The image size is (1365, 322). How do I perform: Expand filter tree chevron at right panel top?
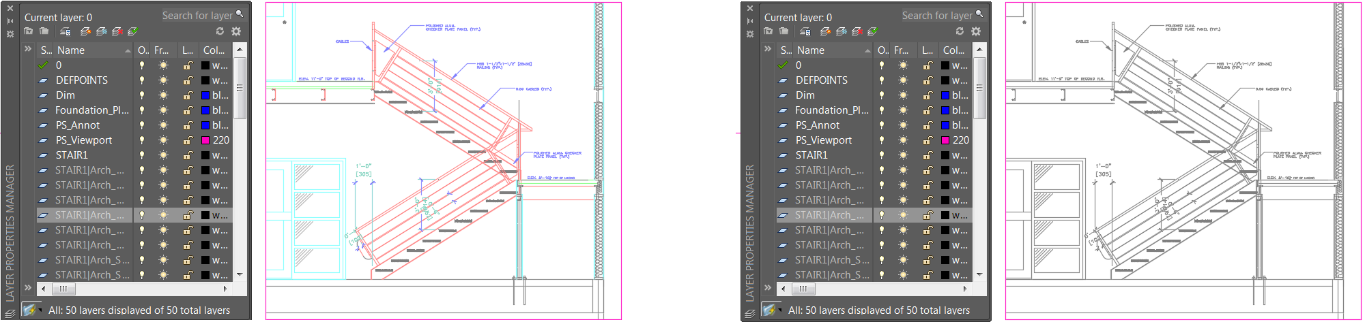[x=768, y=49]
